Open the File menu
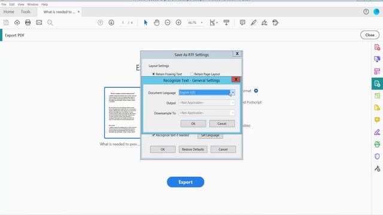The image size is (383, 215). tap(4, 4)
